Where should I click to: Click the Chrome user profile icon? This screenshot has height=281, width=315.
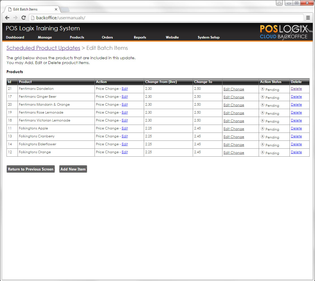click(x=279, y=3)
